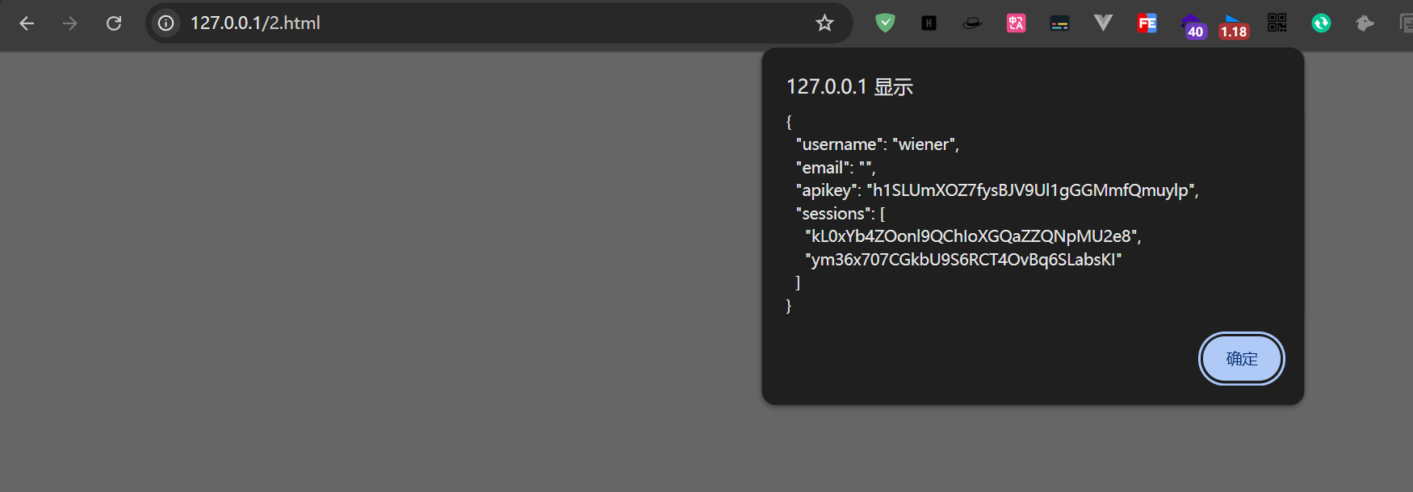The image size is (1413, 492).
Task: Click the browser back arrow
Action: pyautogui.click(x=27, y=23)
